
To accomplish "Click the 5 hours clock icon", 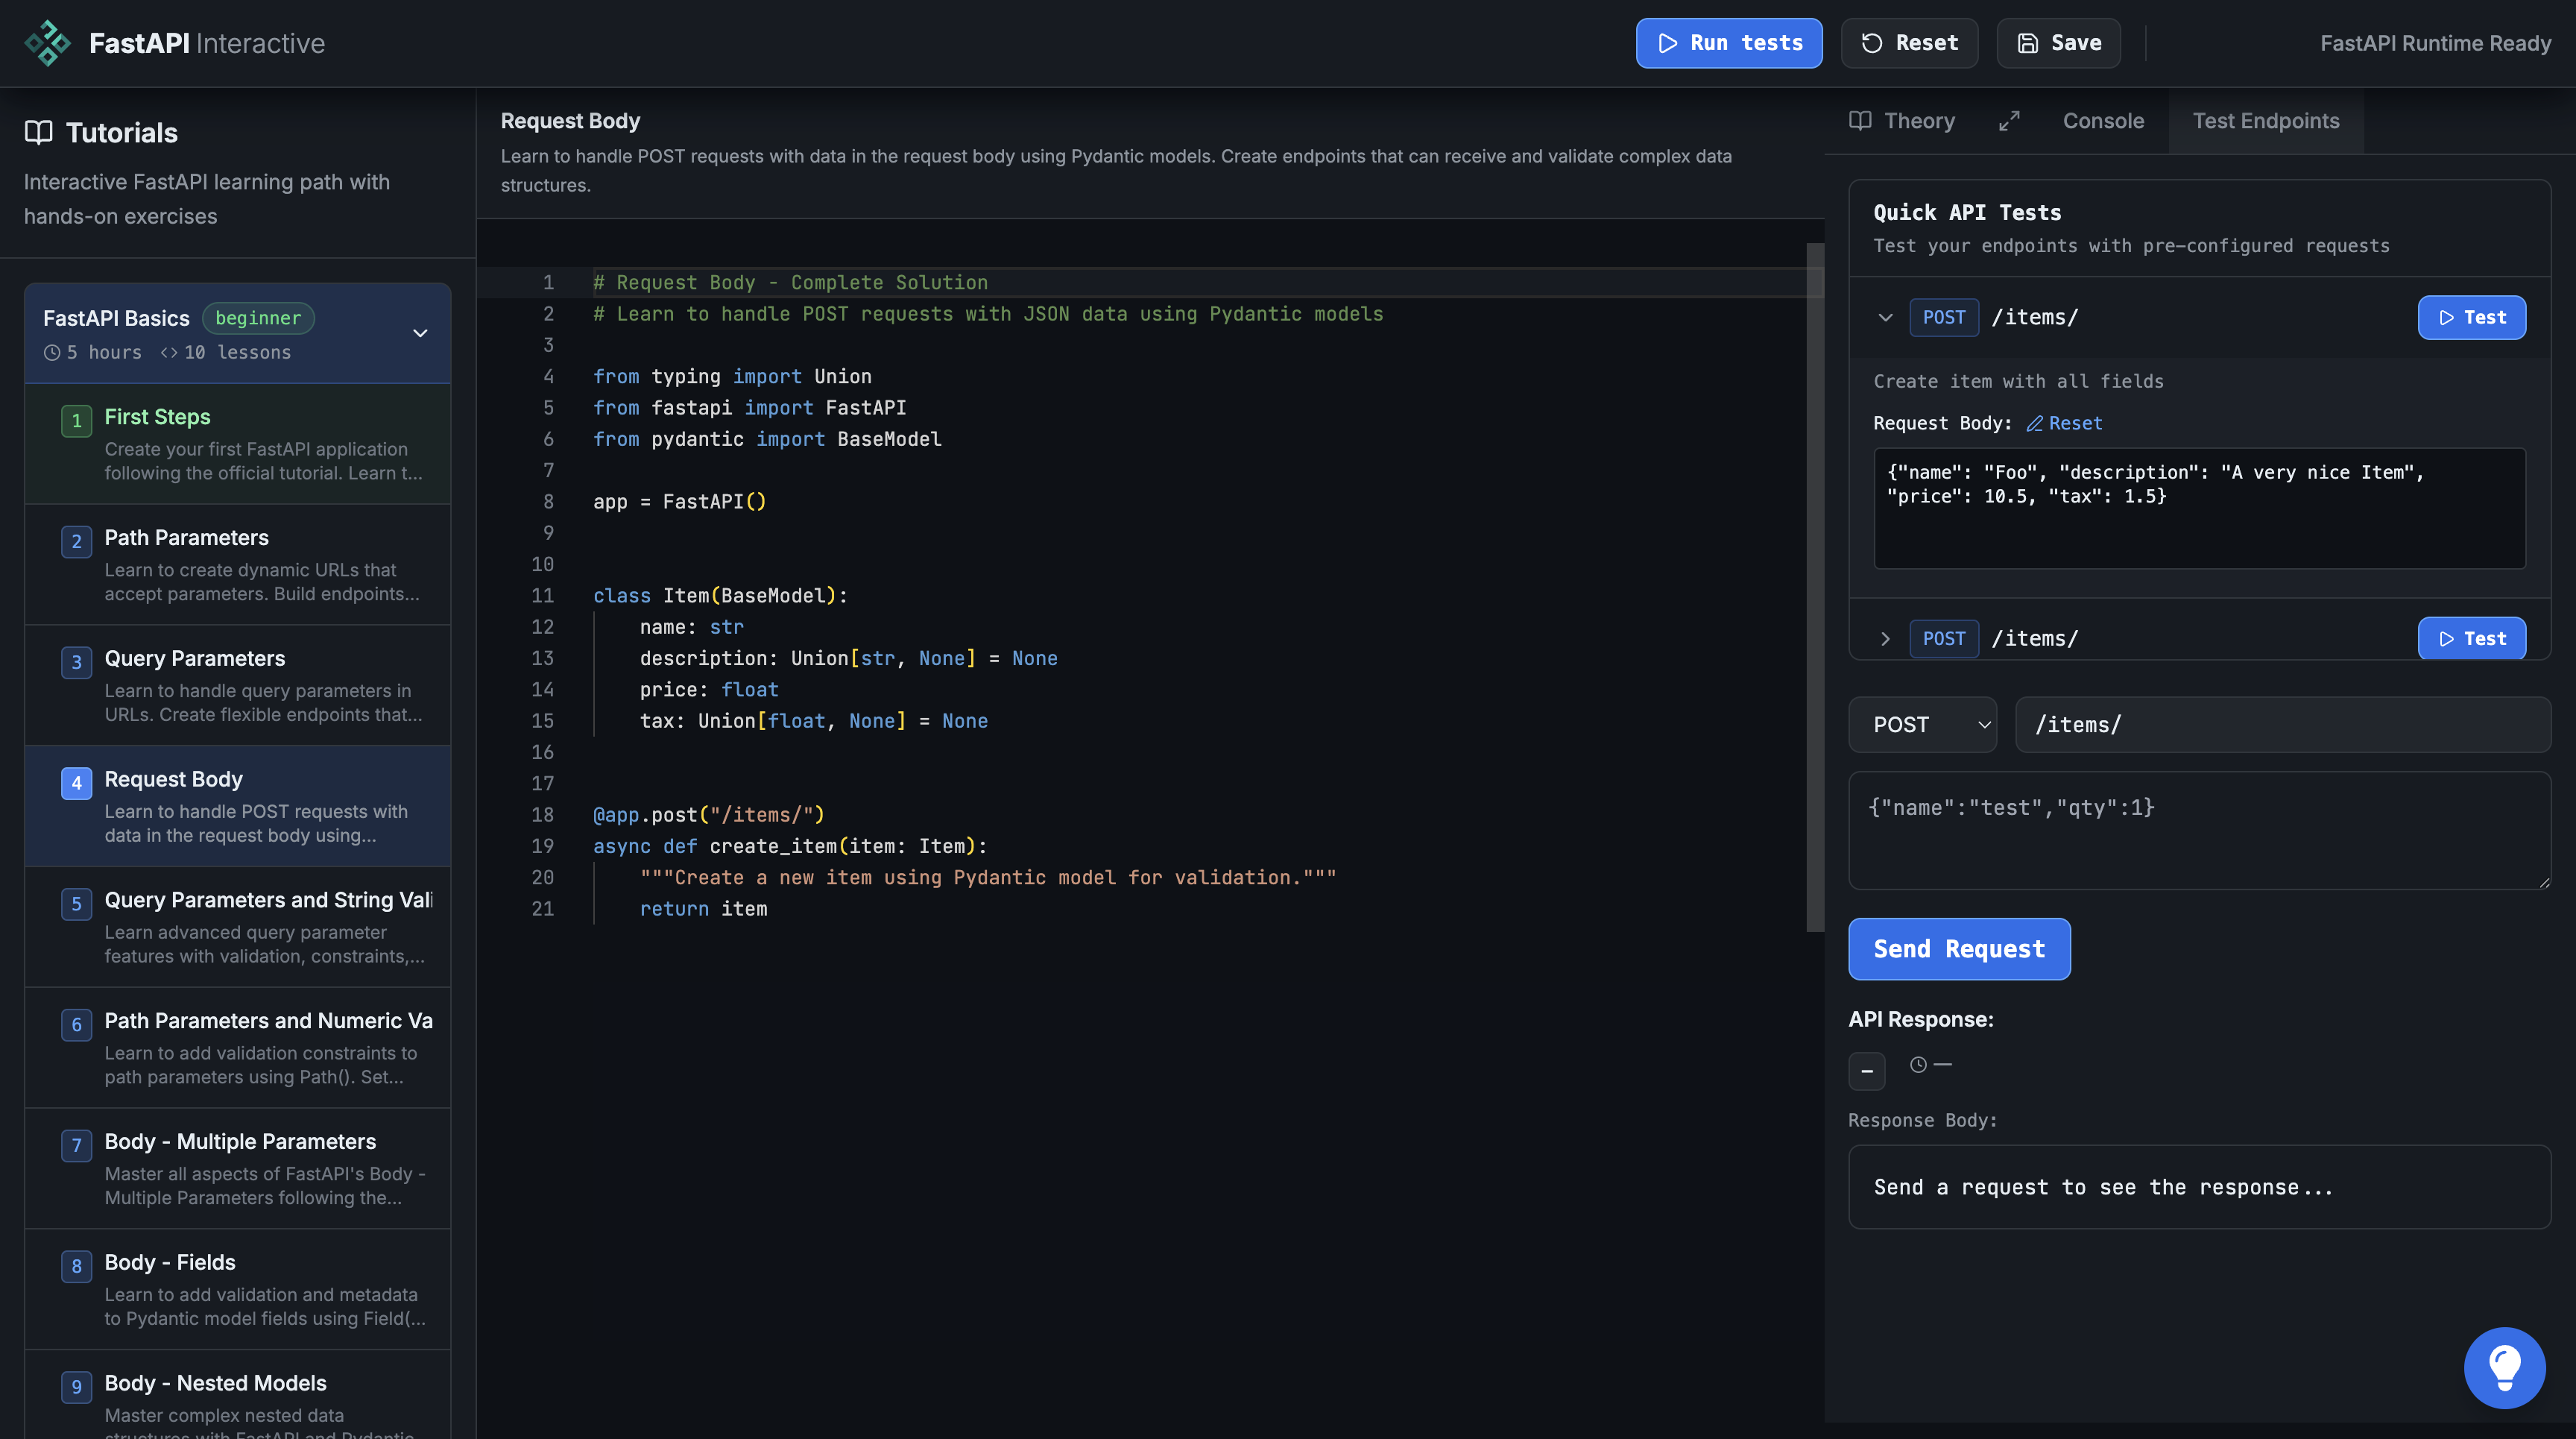I will 52,352.
